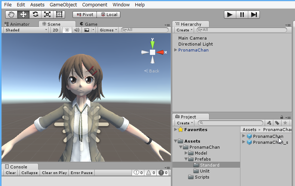Click the Pivot toggle button
This screenshot has height=186, width=295.
click(85, 15)
